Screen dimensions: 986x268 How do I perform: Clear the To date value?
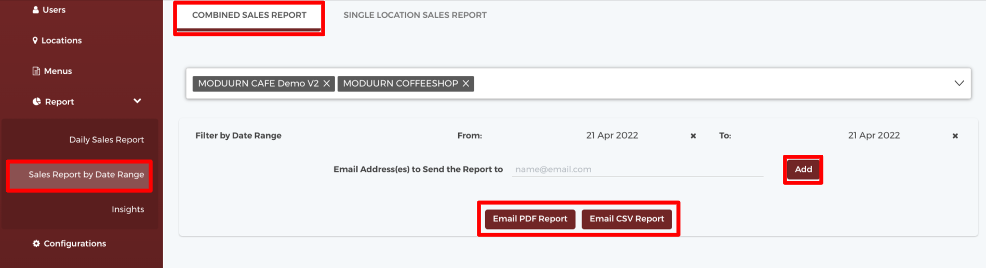955,136
